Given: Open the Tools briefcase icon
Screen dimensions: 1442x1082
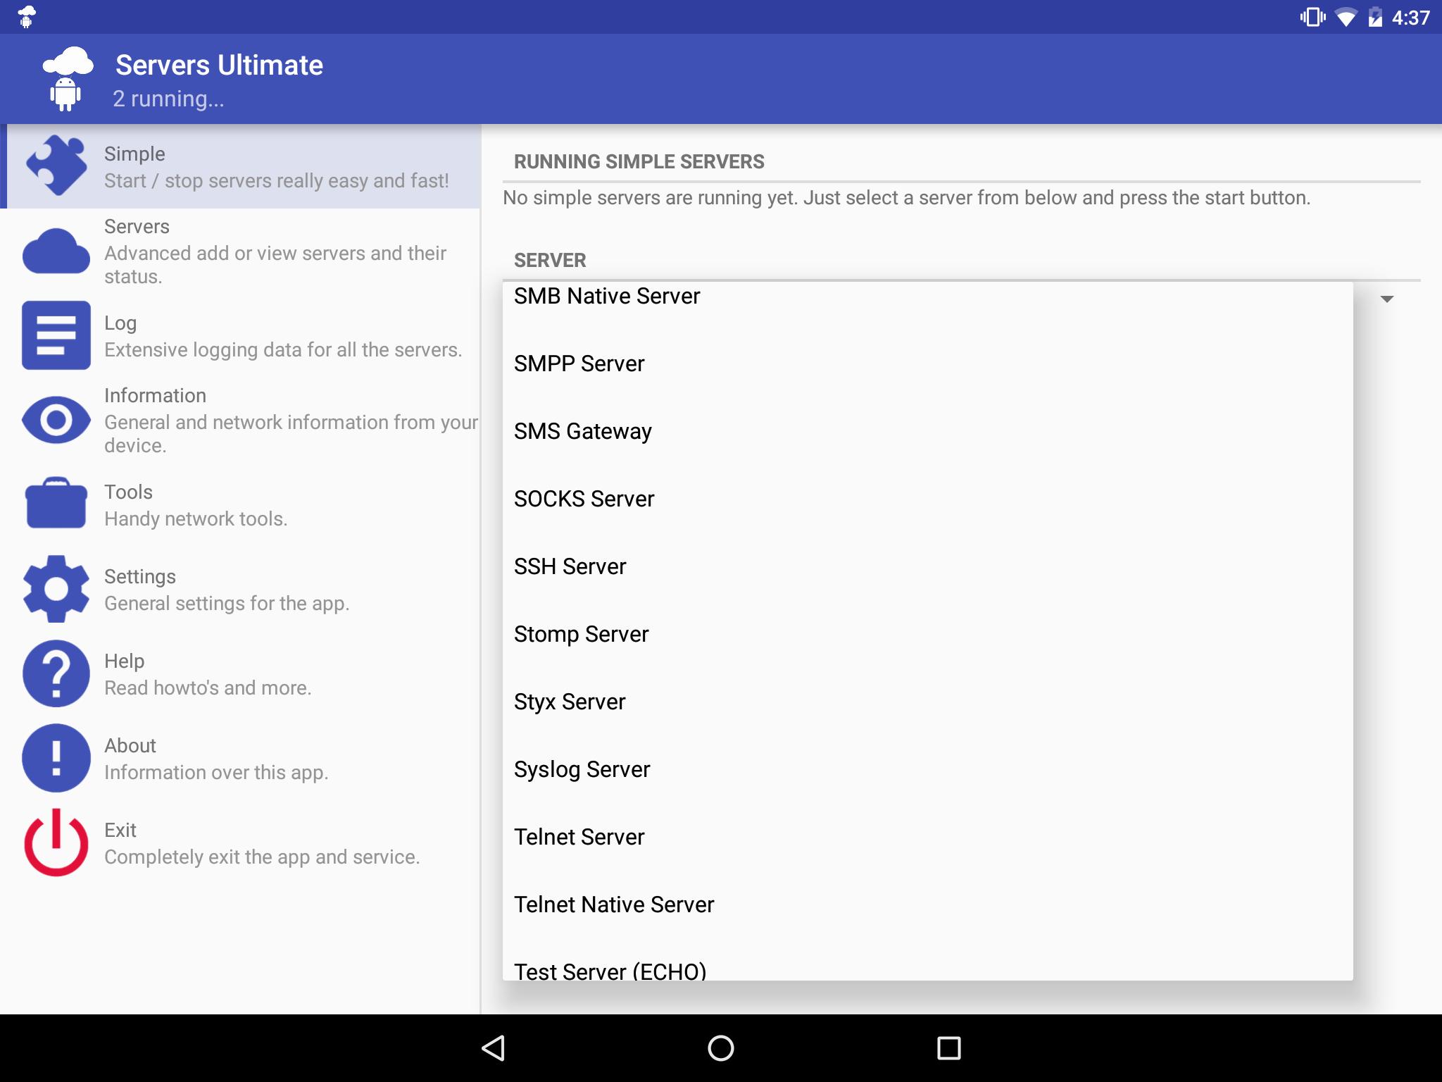Looking at the screenshot, I should click(56, 504).
